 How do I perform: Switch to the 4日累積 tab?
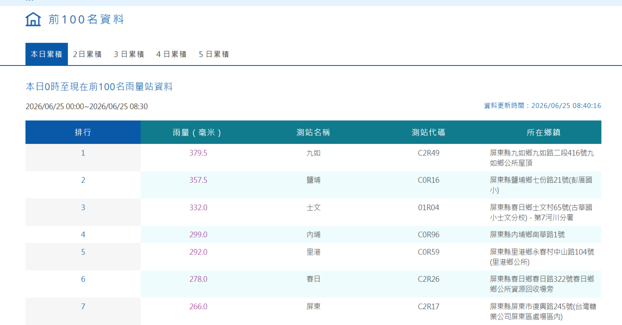click(x=171, y=54)
